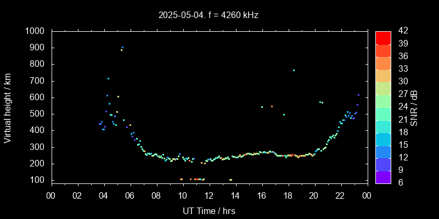Screen dimensions: 439x219
Task: Click the 'UT Time / hrs' axis label
Action: tap(209, 211)
